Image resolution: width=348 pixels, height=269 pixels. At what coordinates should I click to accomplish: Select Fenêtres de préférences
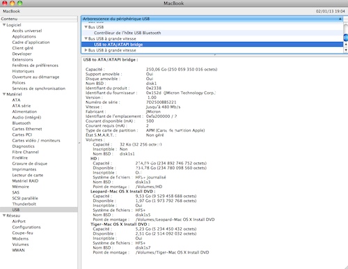[x=35, y=66]
